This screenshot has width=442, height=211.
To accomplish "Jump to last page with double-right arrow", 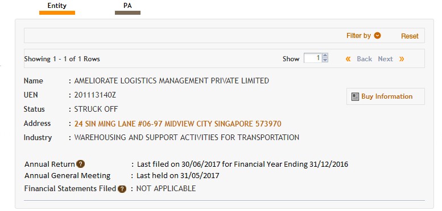I will coord(402,59).
